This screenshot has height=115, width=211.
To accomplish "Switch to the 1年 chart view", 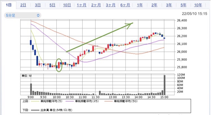I will coord(140,5).
